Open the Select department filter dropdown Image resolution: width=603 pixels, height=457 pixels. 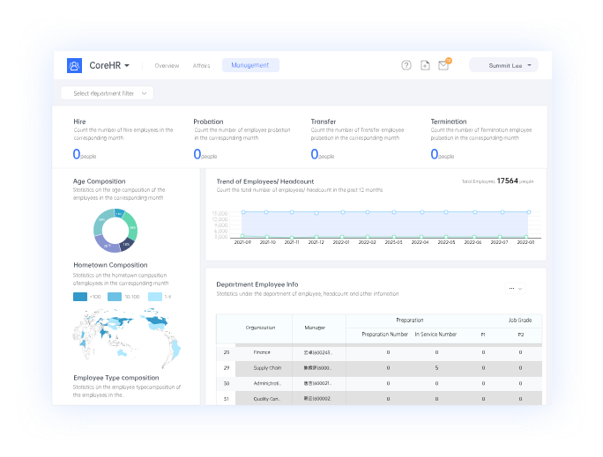[107, 93]
